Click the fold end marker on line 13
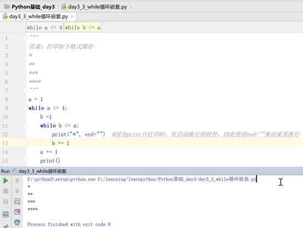Image resolution: width=303 pixels, height=228 pixels. pyautogui.click(x=26, y=143)
